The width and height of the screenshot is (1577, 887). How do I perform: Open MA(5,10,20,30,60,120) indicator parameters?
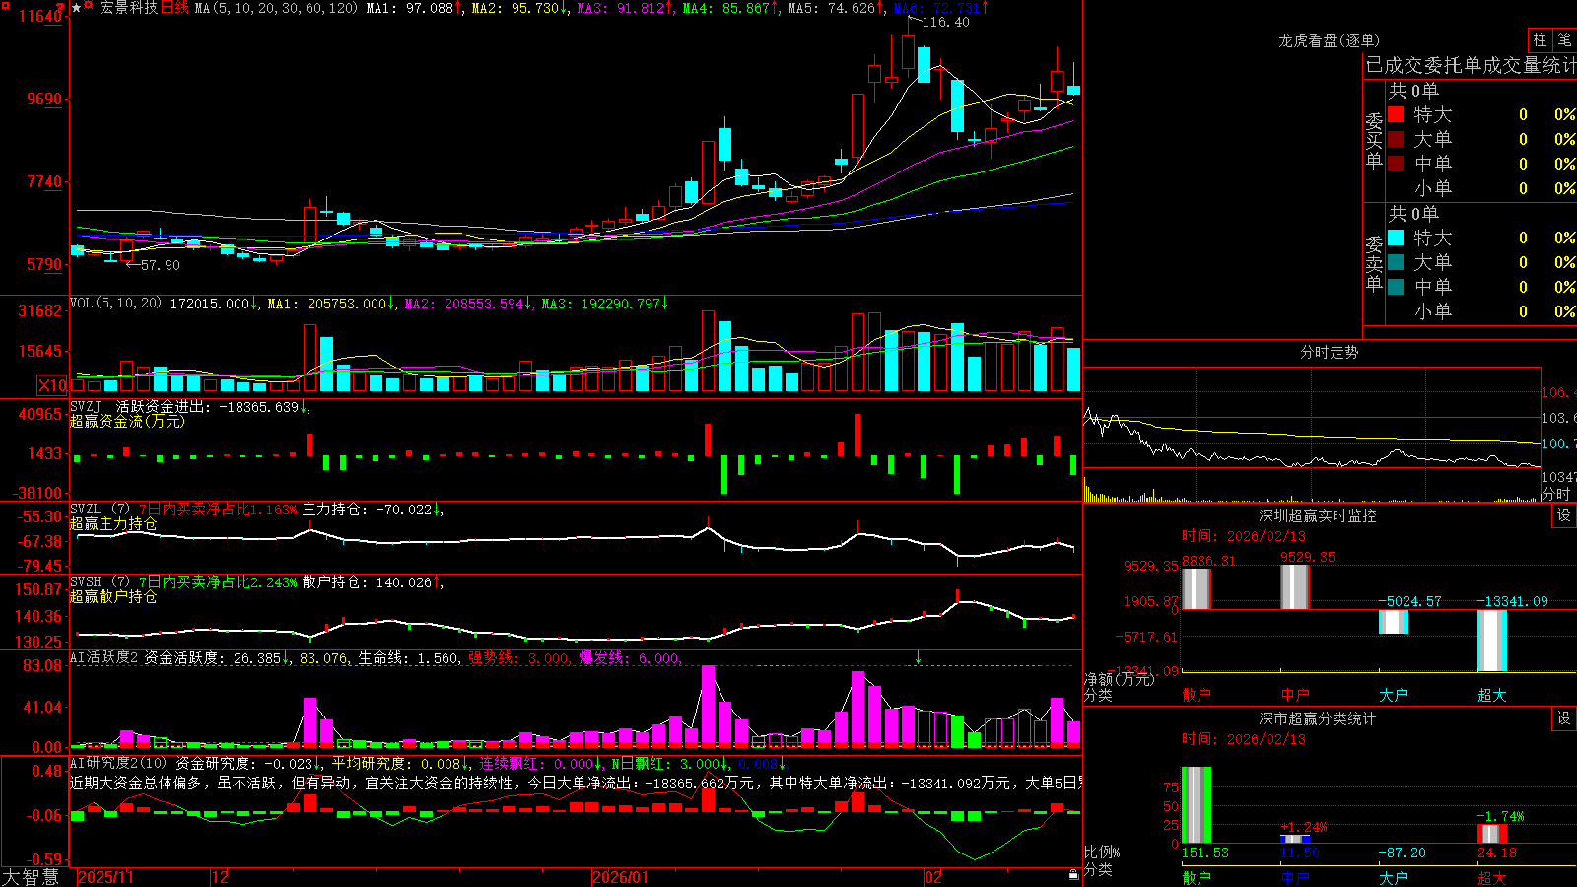(276, 8)
